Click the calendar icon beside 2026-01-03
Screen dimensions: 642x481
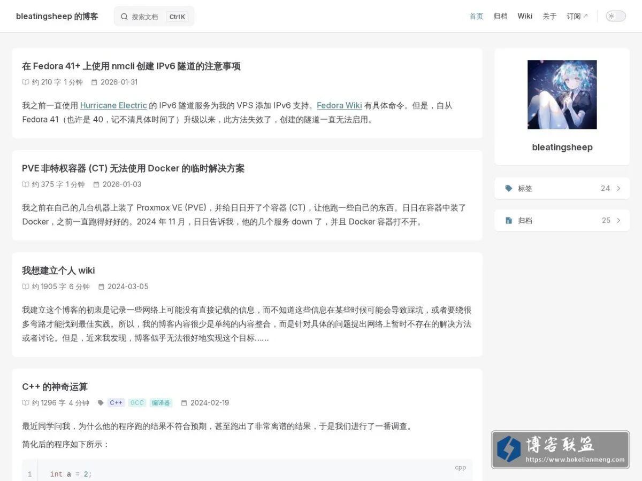pyautogui.click(x=96, y=184)
